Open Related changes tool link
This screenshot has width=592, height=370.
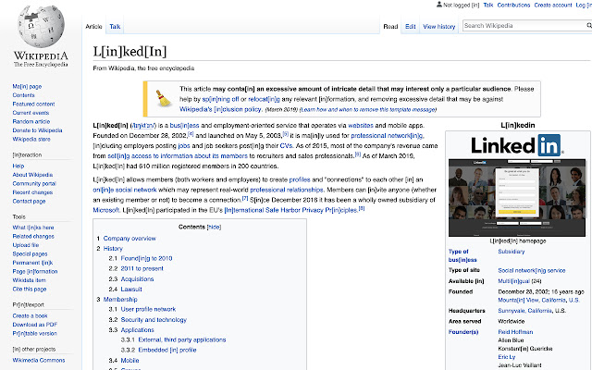pyautogui.click(x=33, y=237)
